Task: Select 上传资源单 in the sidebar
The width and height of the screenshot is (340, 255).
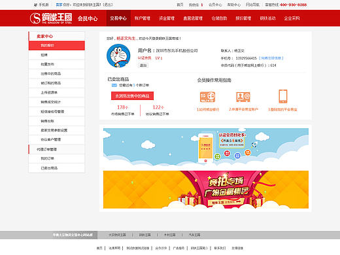Action: (x=56, y=93)
